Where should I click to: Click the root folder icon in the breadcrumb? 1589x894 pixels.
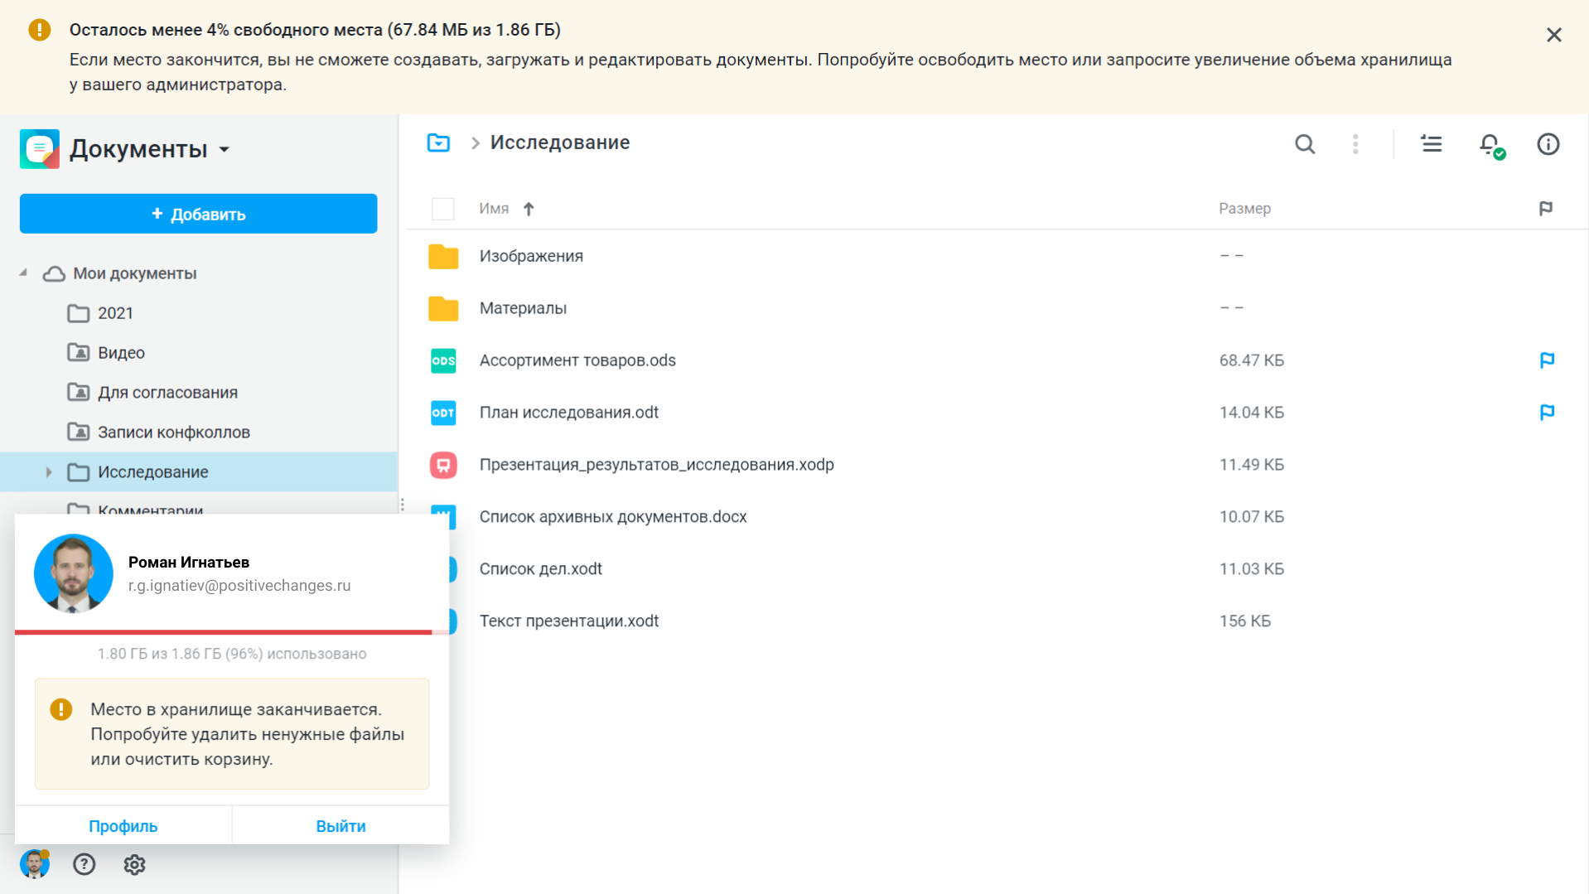[x=438, y=142]
